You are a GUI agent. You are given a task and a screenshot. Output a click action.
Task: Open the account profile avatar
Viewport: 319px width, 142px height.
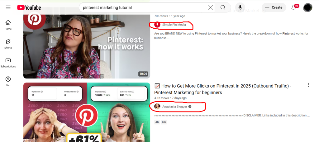point(308,7)
